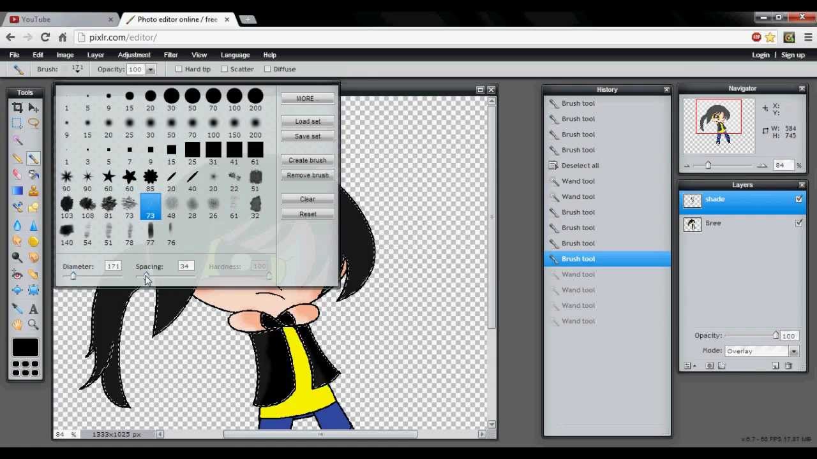Select the Gradient tool

coord(17,191)
